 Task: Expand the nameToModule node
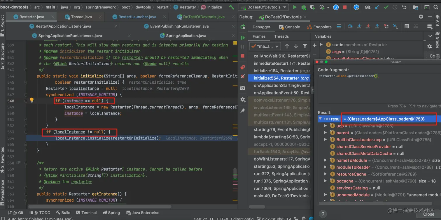325,160
